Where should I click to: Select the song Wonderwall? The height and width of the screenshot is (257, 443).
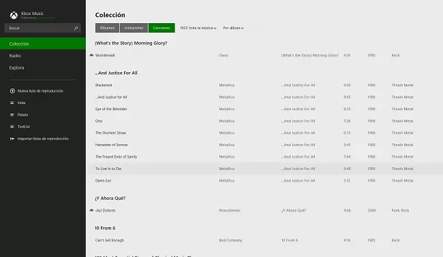[105, 55]
